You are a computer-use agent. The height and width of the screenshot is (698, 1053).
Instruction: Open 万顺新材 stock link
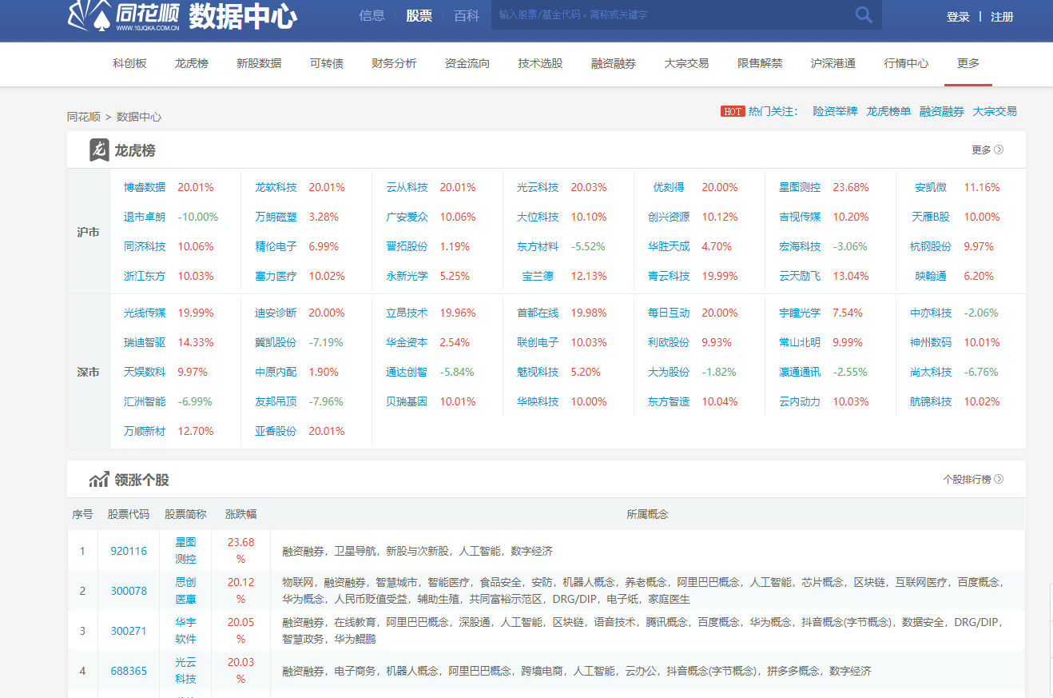145,431
